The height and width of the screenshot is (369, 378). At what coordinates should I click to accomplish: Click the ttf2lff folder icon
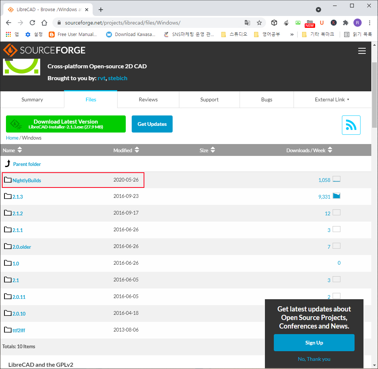point(8,330)
